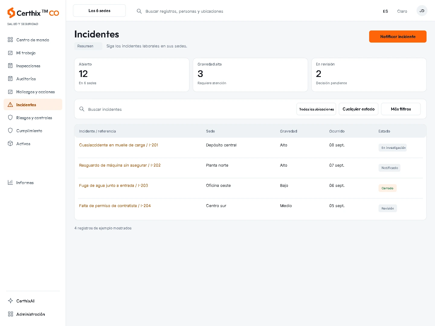Click the Incidente / referencia column header
The height and width of the screenshot is (326, 435).
[x=97, y=131]
